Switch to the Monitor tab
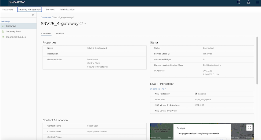Screen dimensions: 261x140 60,34
